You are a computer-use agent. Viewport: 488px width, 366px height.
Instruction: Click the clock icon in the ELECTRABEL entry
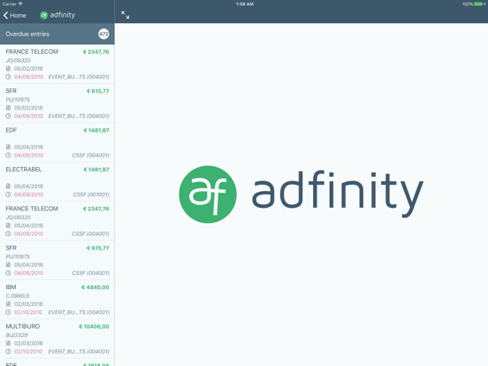click(9, 194)
